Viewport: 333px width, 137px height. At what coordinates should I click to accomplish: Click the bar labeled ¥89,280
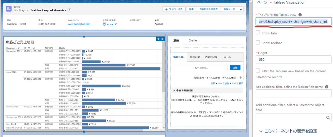[x=116, y=128]
